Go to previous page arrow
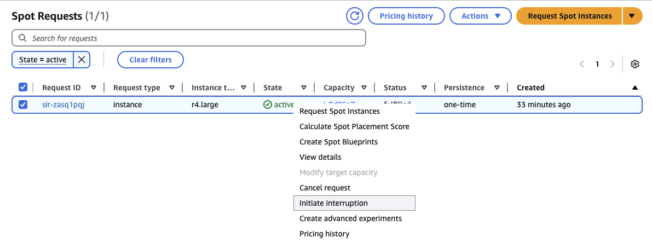Image resolution: width=652 pixels, height=243 pixels. click(x=582, y=64)
